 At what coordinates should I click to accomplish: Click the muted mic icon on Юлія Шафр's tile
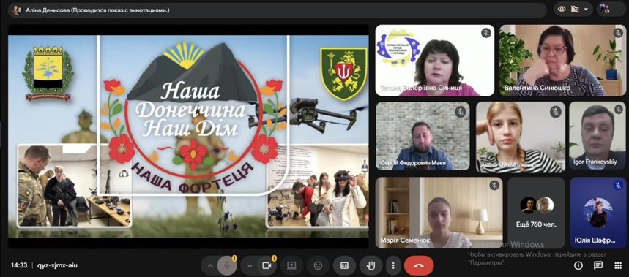point(618,185)
